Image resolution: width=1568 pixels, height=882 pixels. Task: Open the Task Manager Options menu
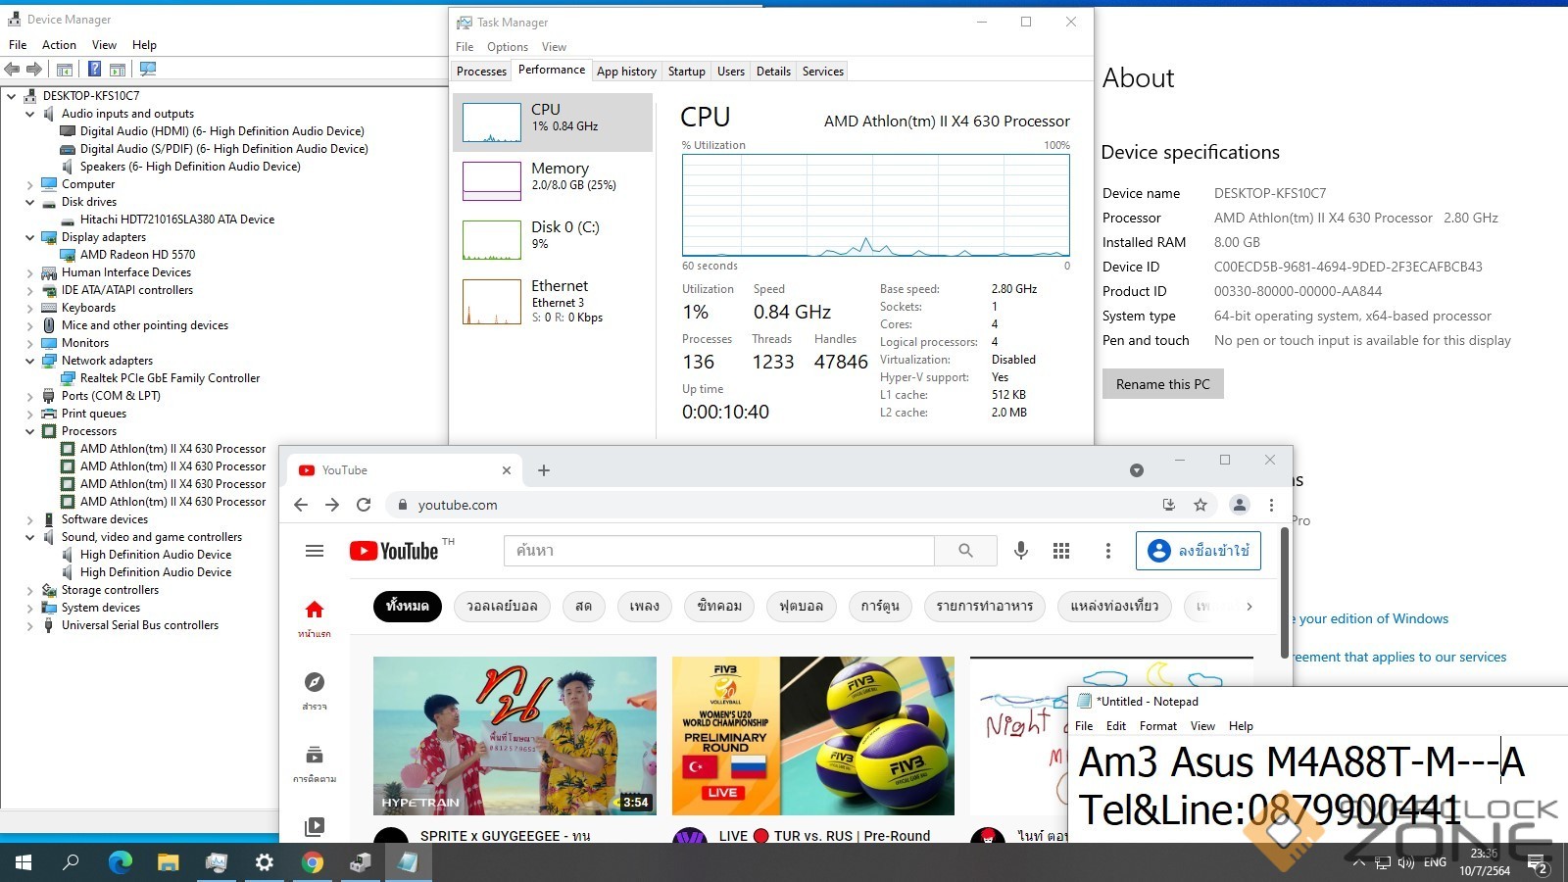pos(507,47)
